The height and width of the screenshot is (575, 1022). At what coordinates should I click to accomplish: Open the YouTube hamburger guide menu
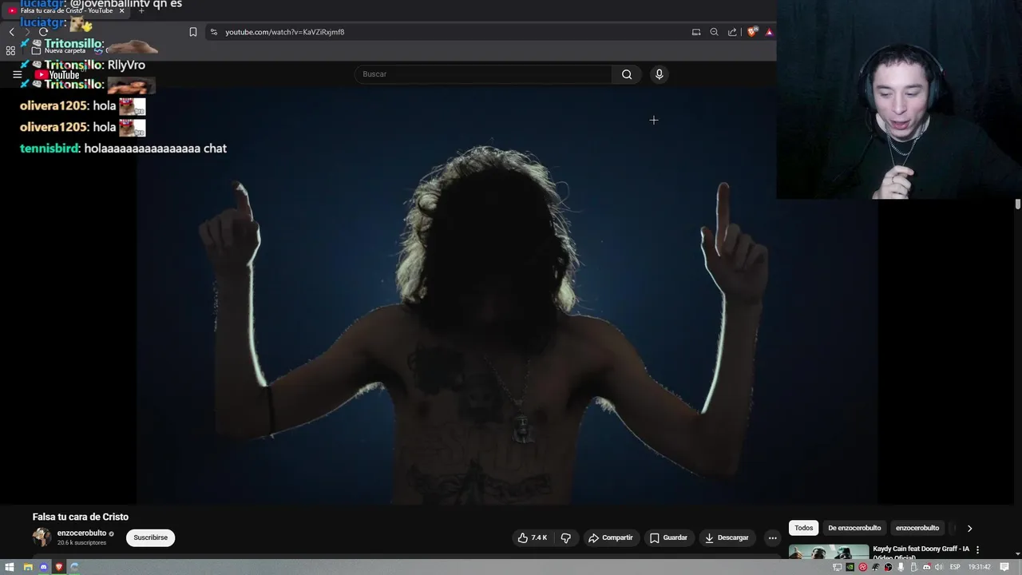17,74
